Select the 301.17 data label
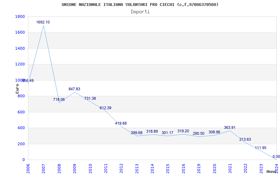The height and width of the screenshot is (175, 280). [x=168, y=133]
